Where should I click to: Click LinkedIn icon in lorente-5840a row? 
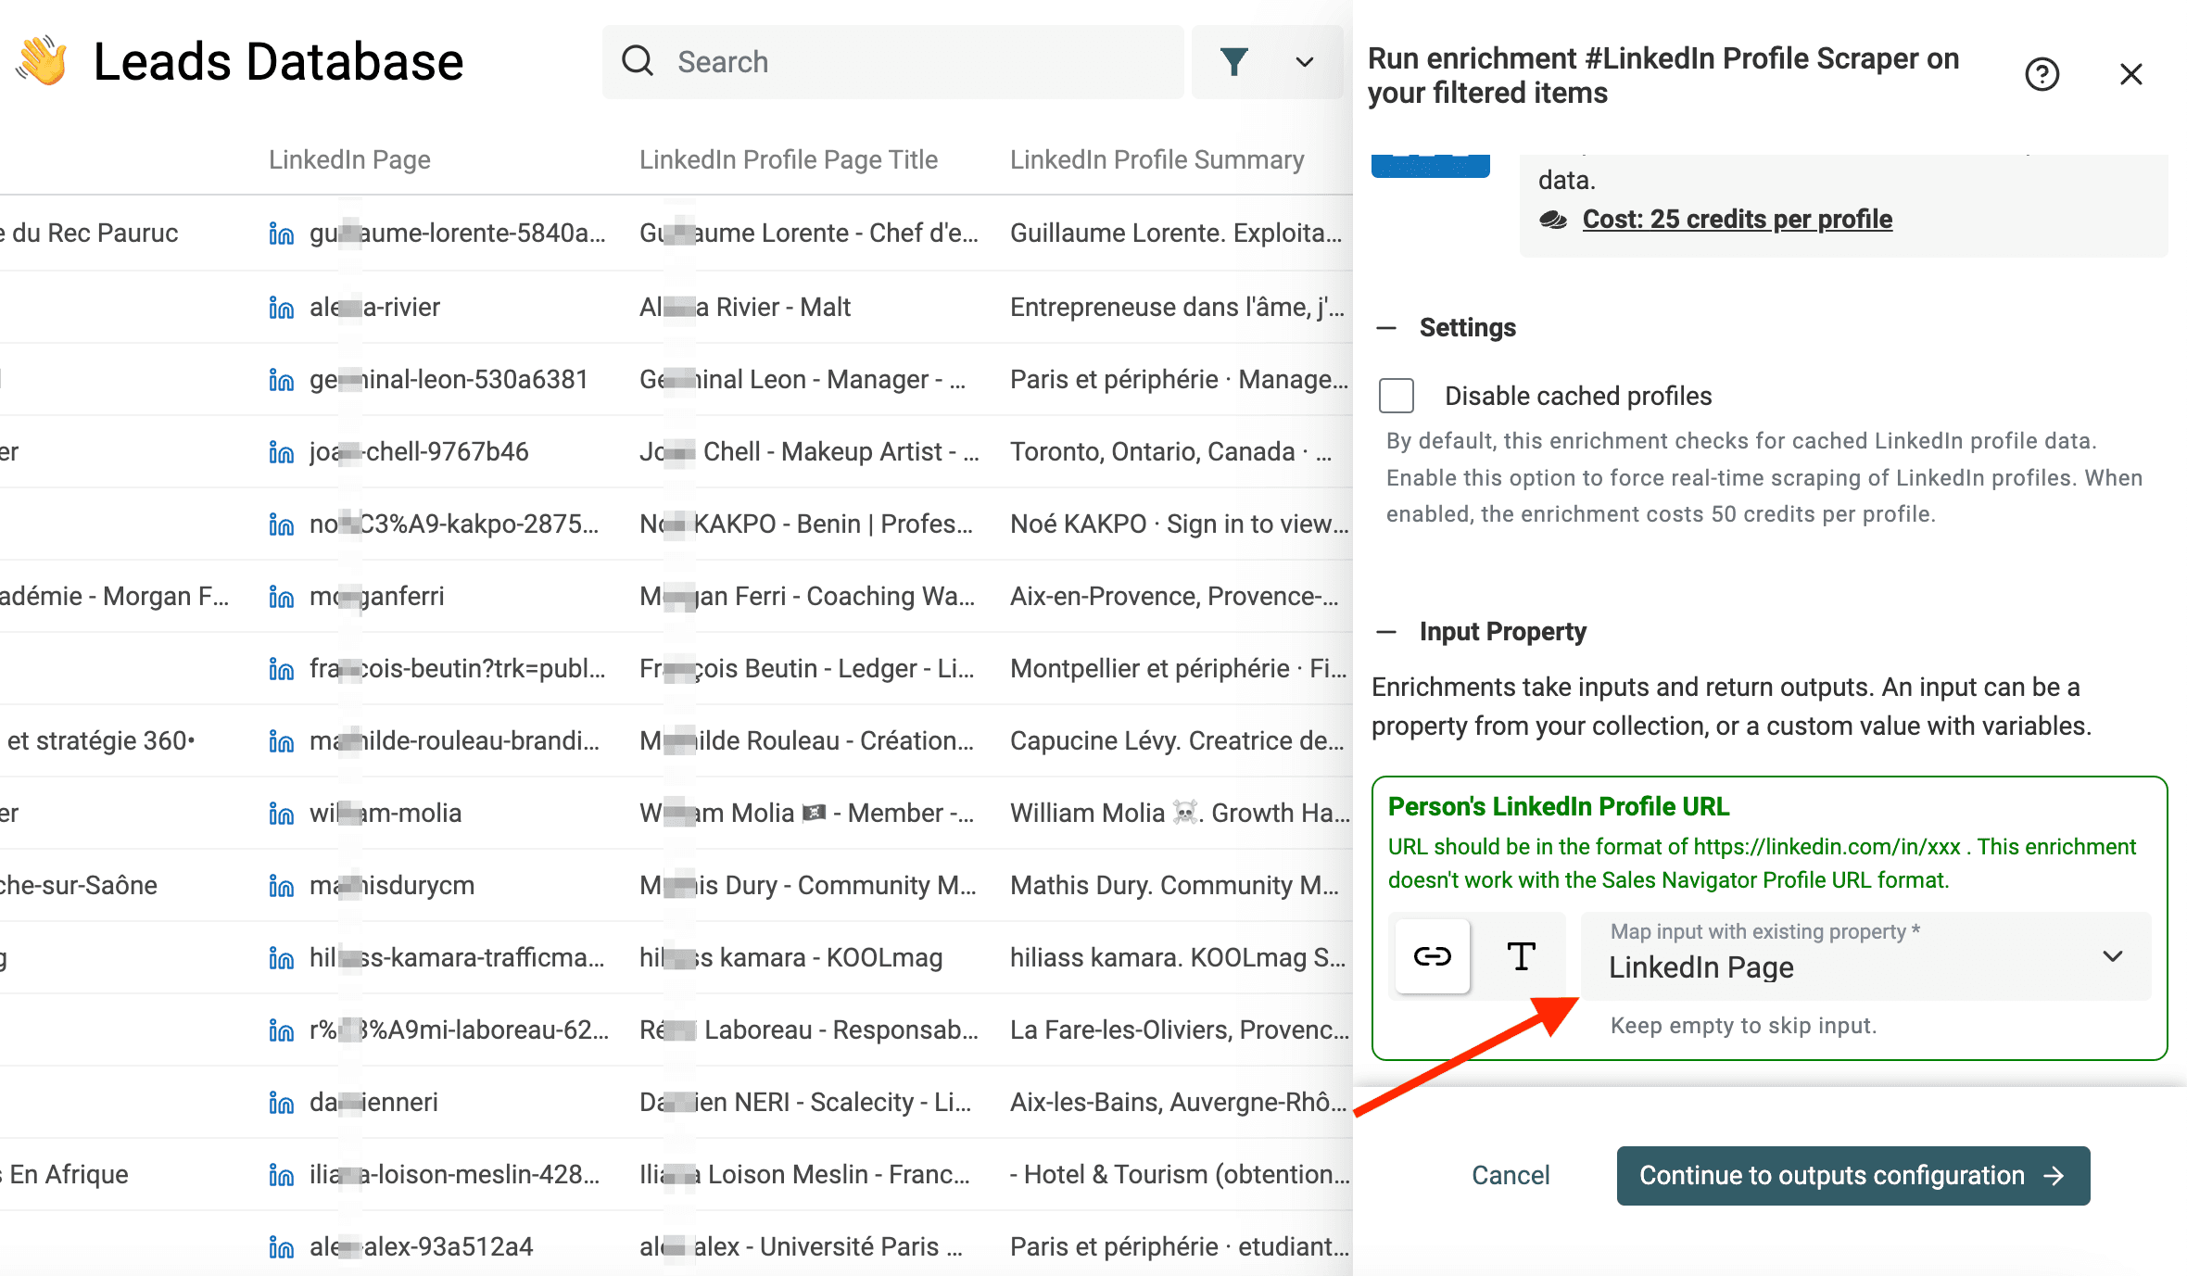click(281, 234)
